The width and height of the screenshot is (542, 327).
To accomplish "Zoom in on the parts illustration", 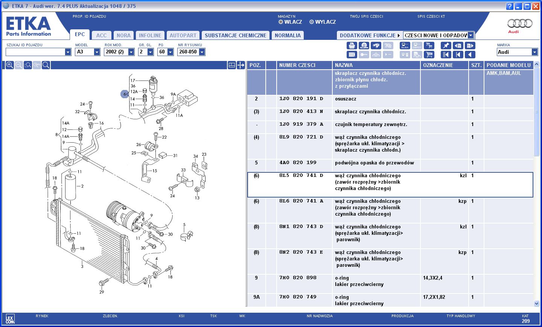I will tap(10, 65).
